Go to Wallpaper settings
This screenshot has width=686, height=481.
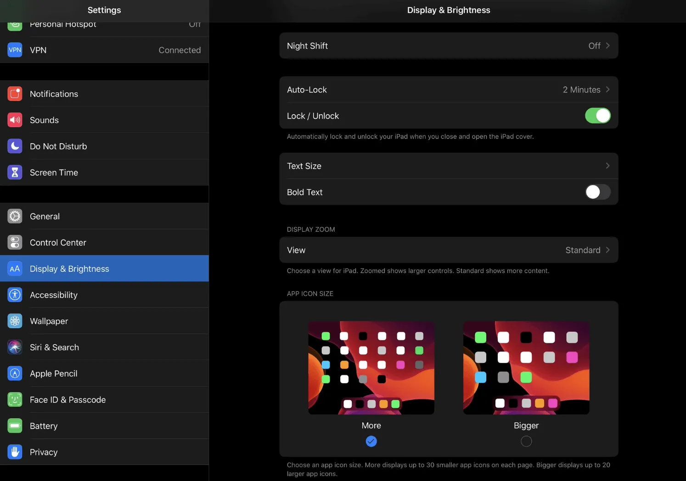tap(104, 321)
